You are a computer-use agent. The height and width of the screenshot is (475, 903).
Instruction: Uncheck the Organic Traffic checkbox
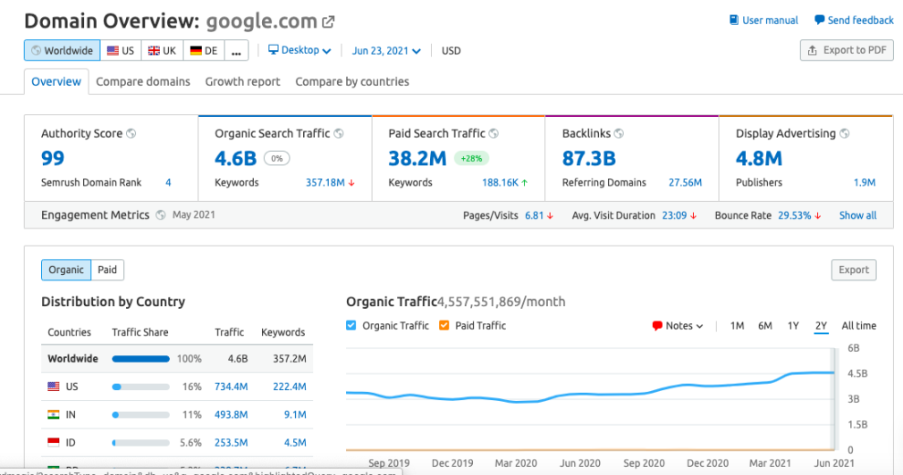(350, 326)
